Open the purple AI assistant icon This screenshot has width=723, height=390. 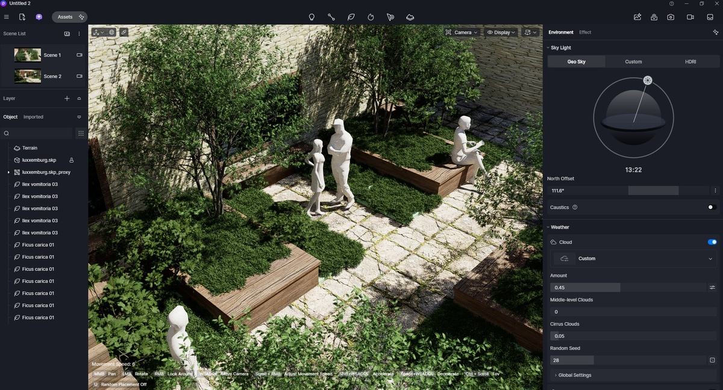pyautogui.click(x=39, y=17)
